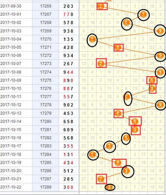The image size is (166, 195).
Task: Click the orange ball 9 in row 17278
Action: tap(160, 105)
